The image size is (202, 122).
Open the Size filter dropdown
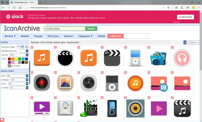pos(17,76)
